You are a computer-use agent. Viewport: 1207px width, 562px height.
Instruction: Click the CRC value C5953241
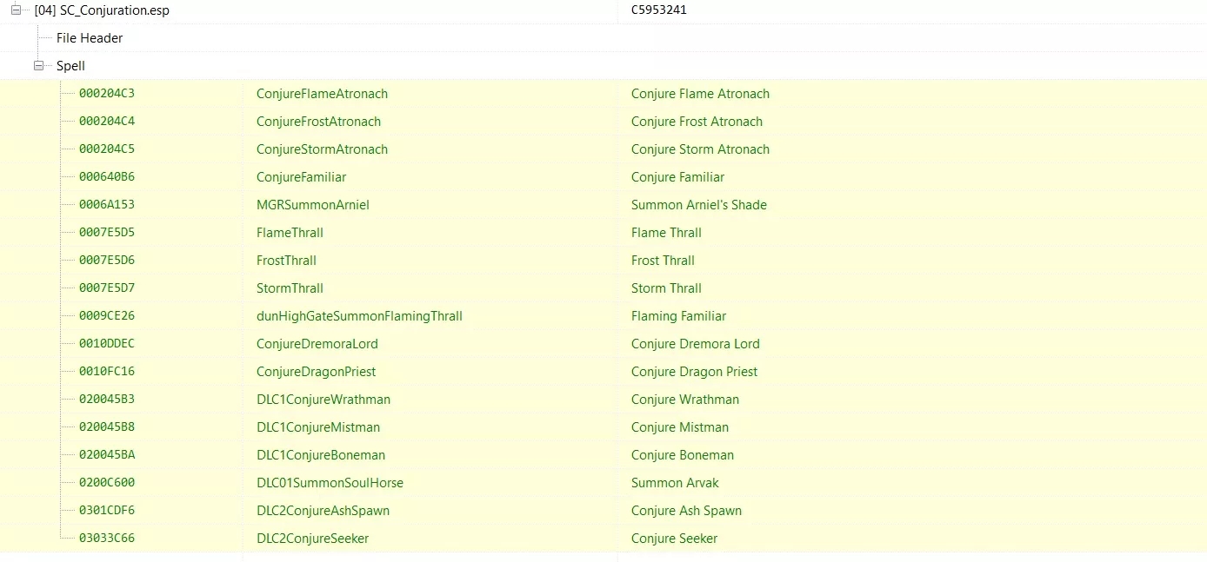coord(659,10)
